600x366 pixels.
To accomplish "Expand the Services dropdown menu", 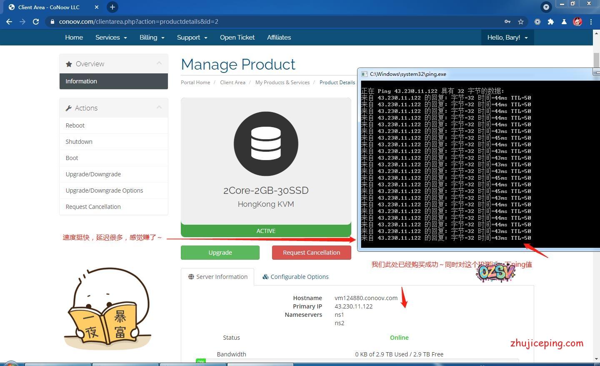I will 111,38.
